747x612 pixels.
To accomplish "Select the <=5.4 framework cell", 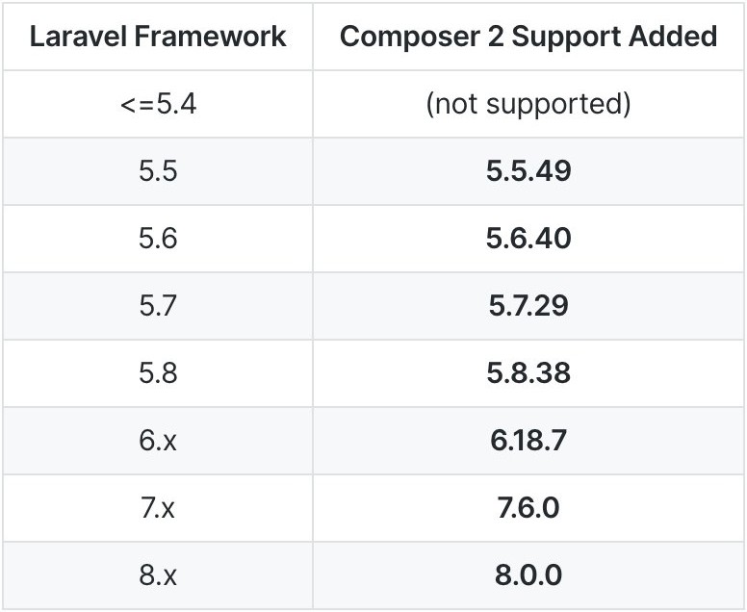I will pos(158,104).
